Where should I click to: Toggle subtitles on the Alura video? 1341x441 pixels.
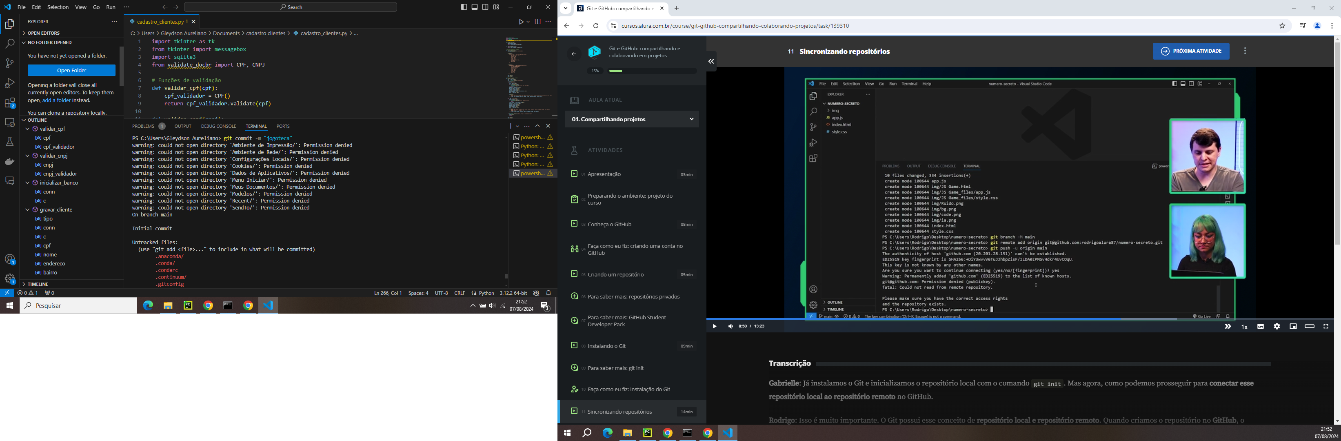[x=1260, y=326]
